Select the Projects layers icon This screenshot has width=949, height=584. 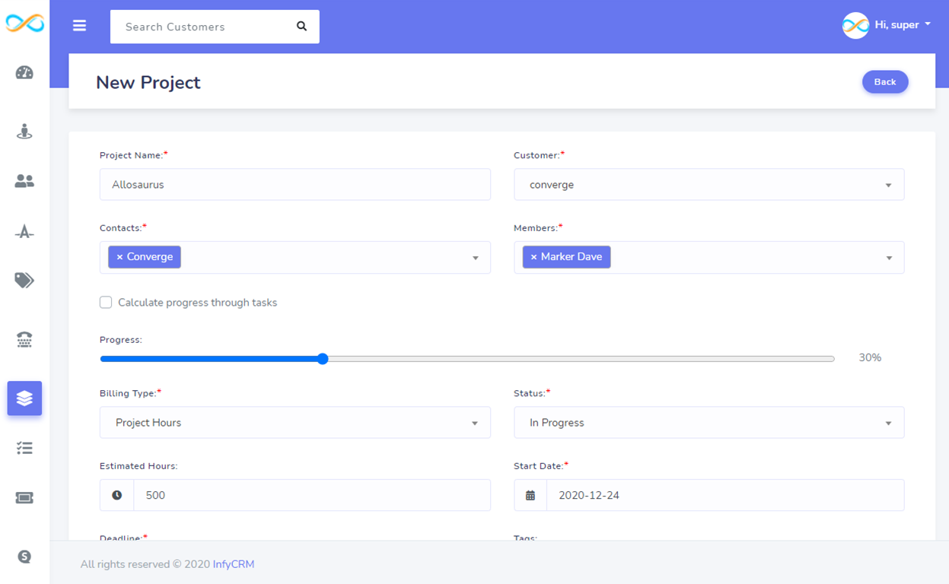click(24, 398)
